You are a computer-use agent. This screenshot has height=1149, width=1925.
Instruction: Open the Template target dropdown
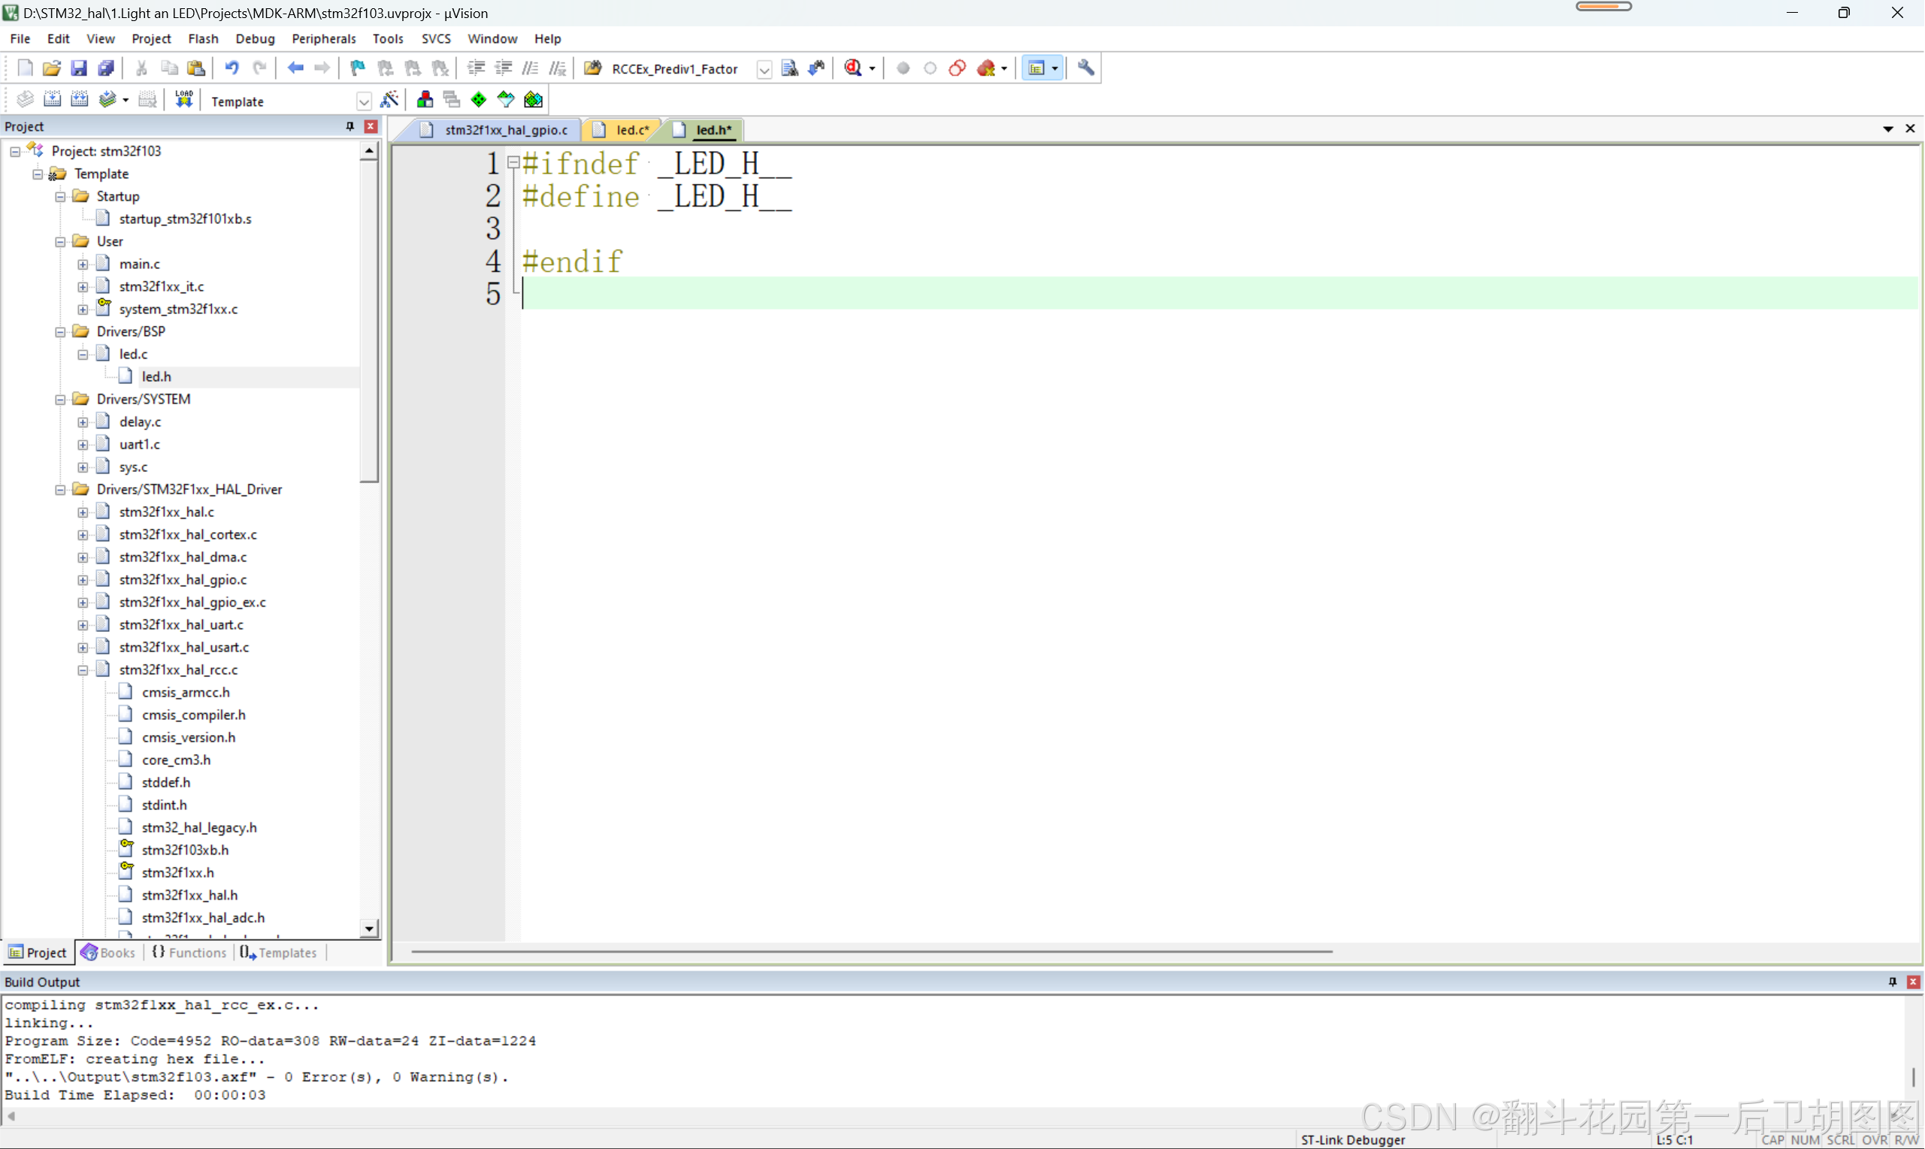(363, 101)
